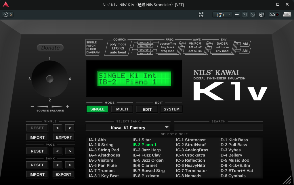
Task: Click the save preset icon
Action: [x=245, y=15]
